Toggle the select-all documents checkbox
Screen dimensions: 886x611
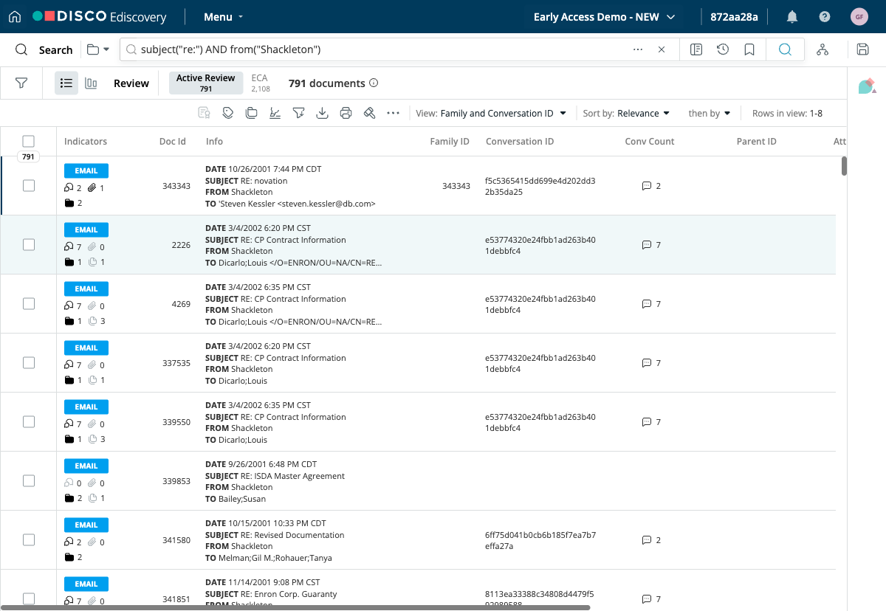(x=28, y=141)
